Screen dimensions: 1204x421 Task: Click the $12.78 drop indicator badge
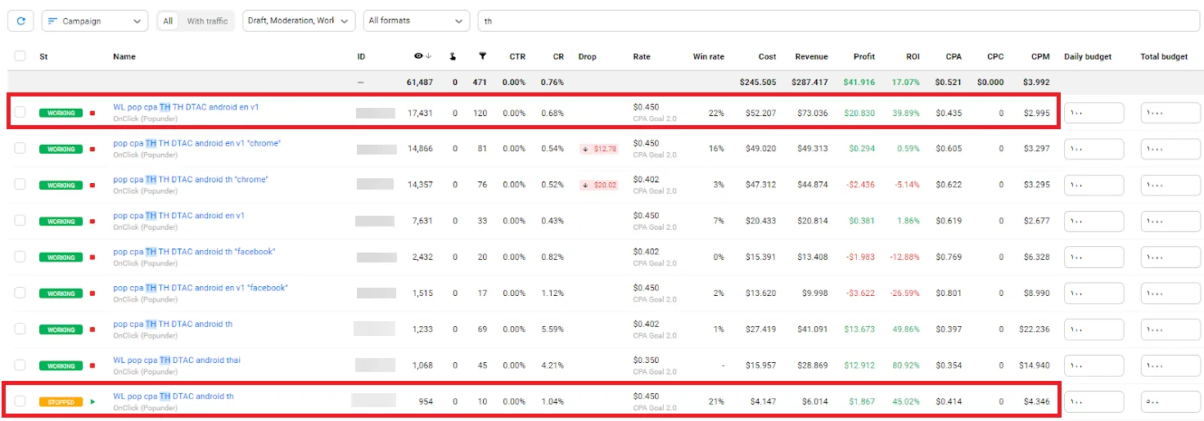click(598, 149)
